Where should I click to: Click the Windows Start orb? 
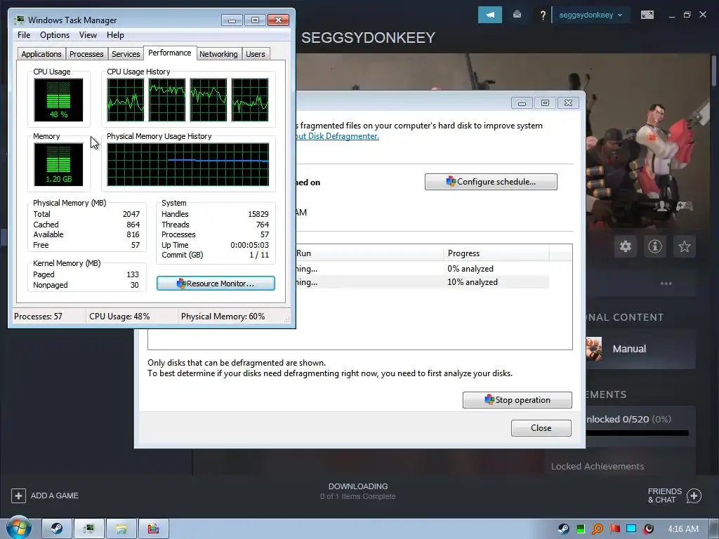[19, 528]
